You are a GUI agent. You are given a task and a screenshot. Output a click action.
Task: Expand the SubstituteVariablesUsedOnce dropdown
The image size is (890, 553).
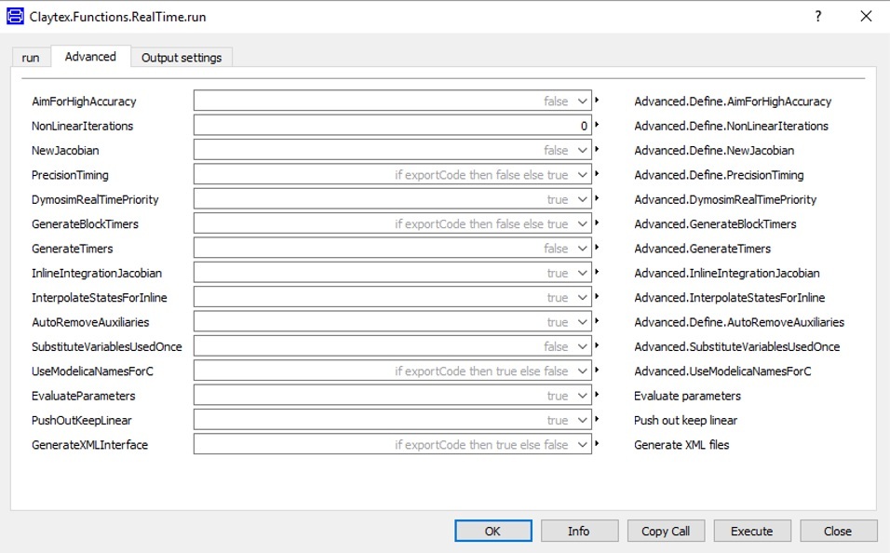[583, 346]
